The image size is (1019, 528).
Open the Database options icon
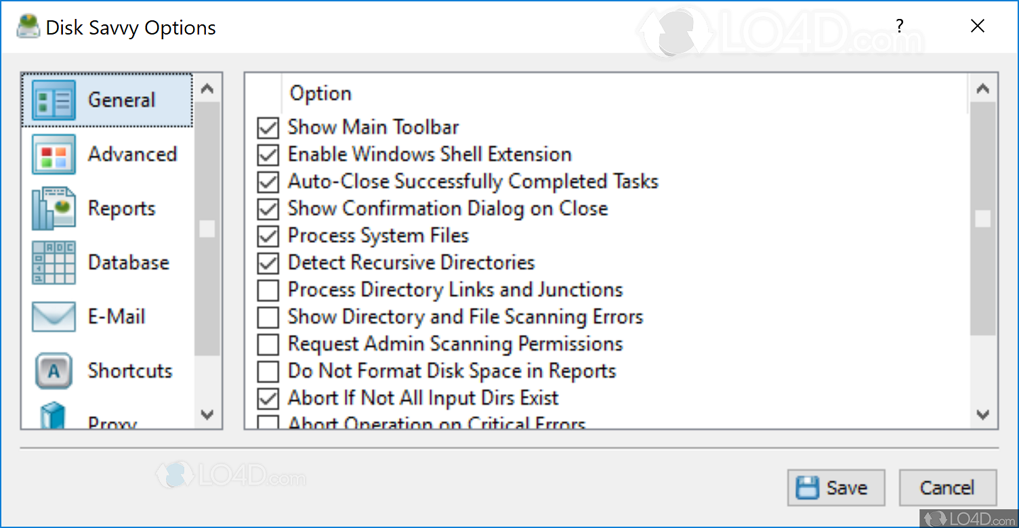53,263
